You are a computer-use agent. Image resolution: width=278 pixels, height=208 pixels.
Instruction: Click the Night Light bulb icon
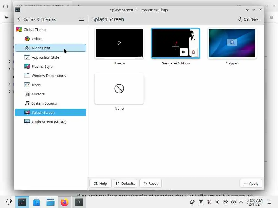[x=27, y=48]
